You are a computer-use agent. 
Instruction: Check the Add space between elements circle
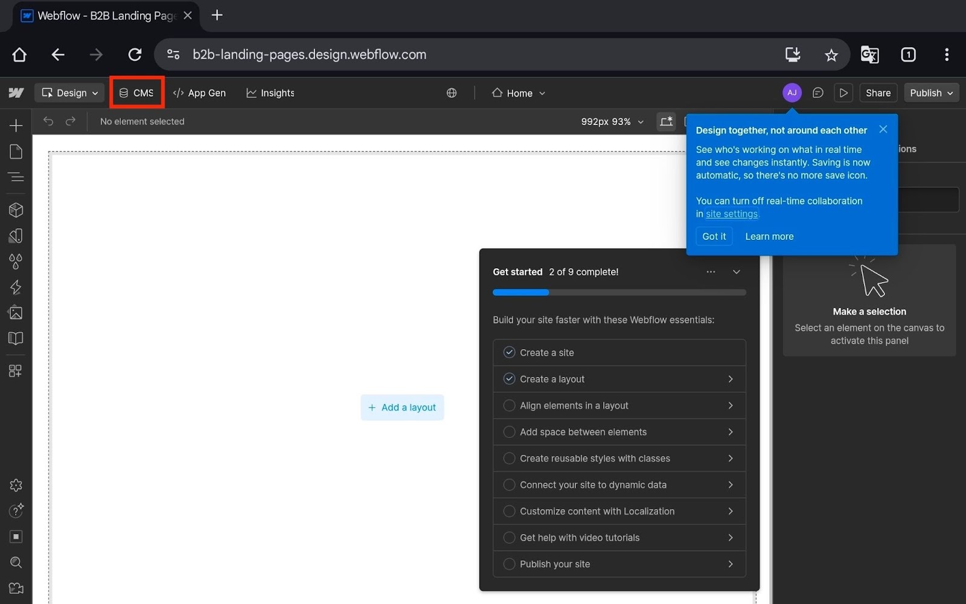point(510,432)
